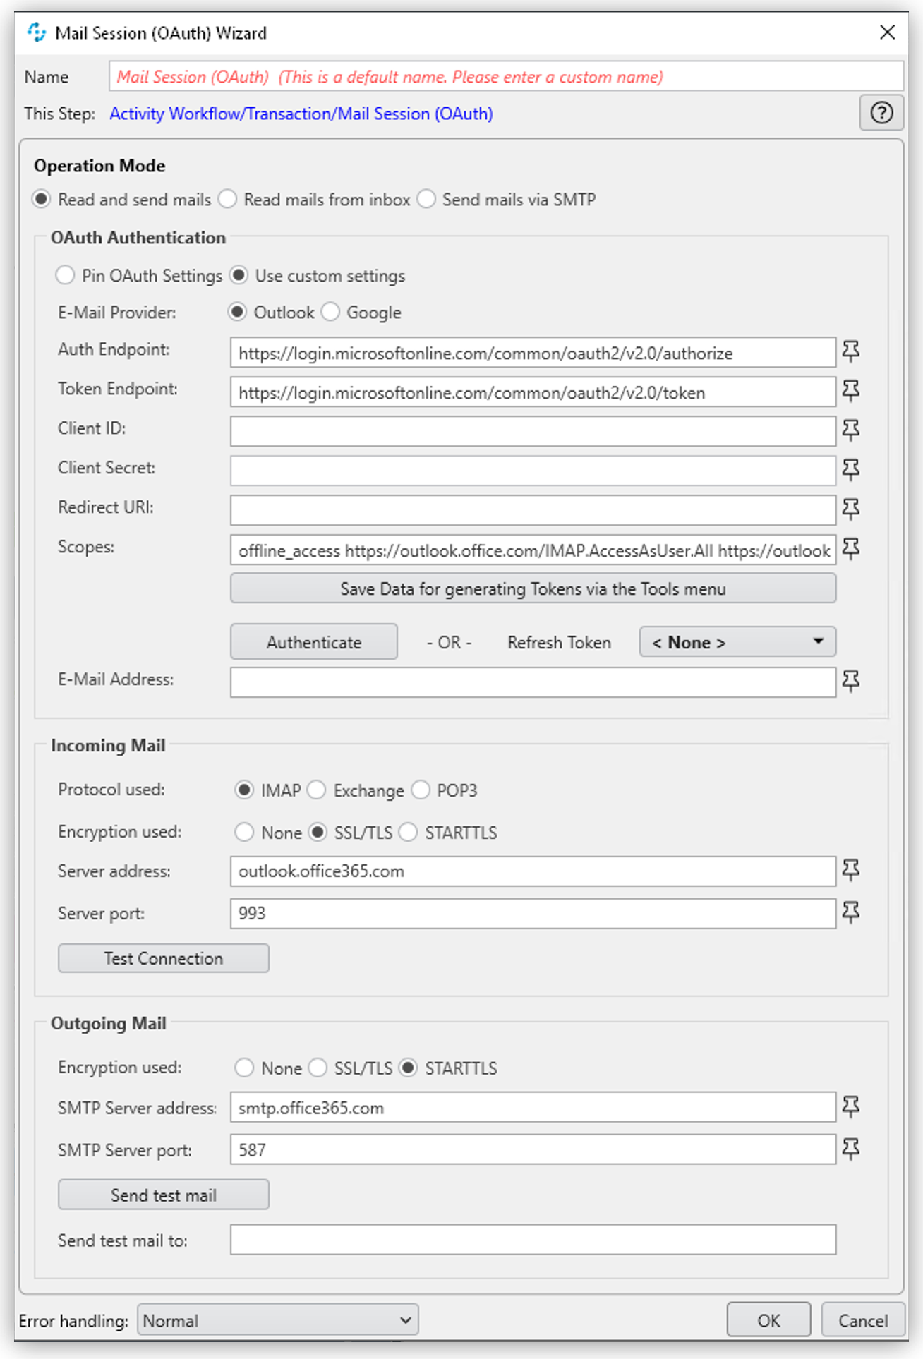Click the Redirect URI input field
The image size is (923, 1359).
pos(533,510)
